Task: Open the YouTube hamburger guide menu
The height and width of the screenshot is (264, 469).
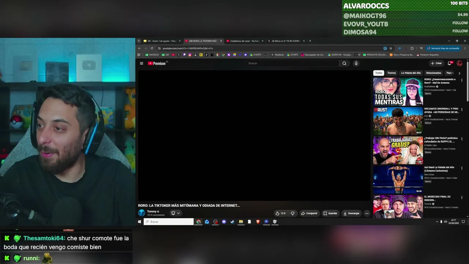Action: (141, 63)
